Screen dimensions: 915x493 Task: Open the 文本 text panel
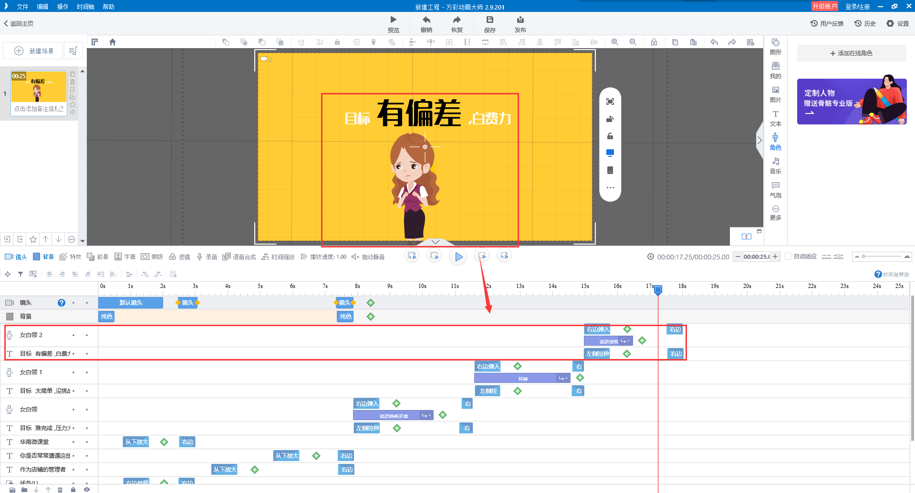pyautogui.click(x=776, y=118)
